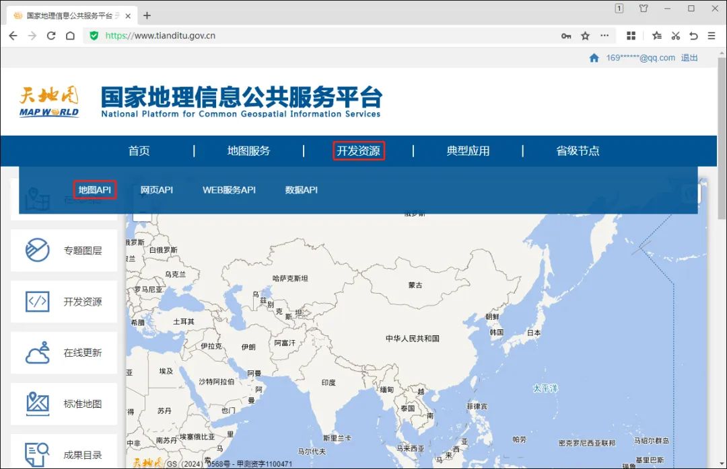Screen dimensions: 727x469
Task: Click the platform title 国家地理信息公共服务平台
Action: click(x=242, y=97)
